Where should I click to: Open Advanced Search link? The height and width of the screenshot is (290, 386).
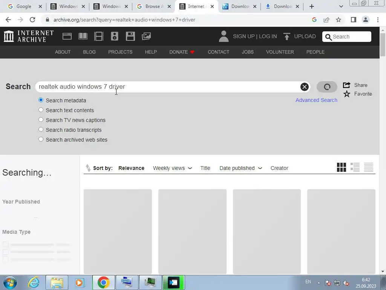pyautogui.click(x=316, y=100)
